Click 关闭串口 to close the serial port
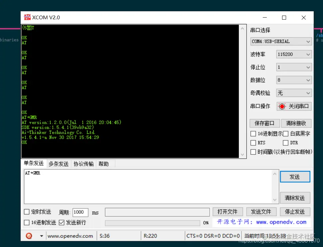Screen dimensions: 323x247 (294, 106)
